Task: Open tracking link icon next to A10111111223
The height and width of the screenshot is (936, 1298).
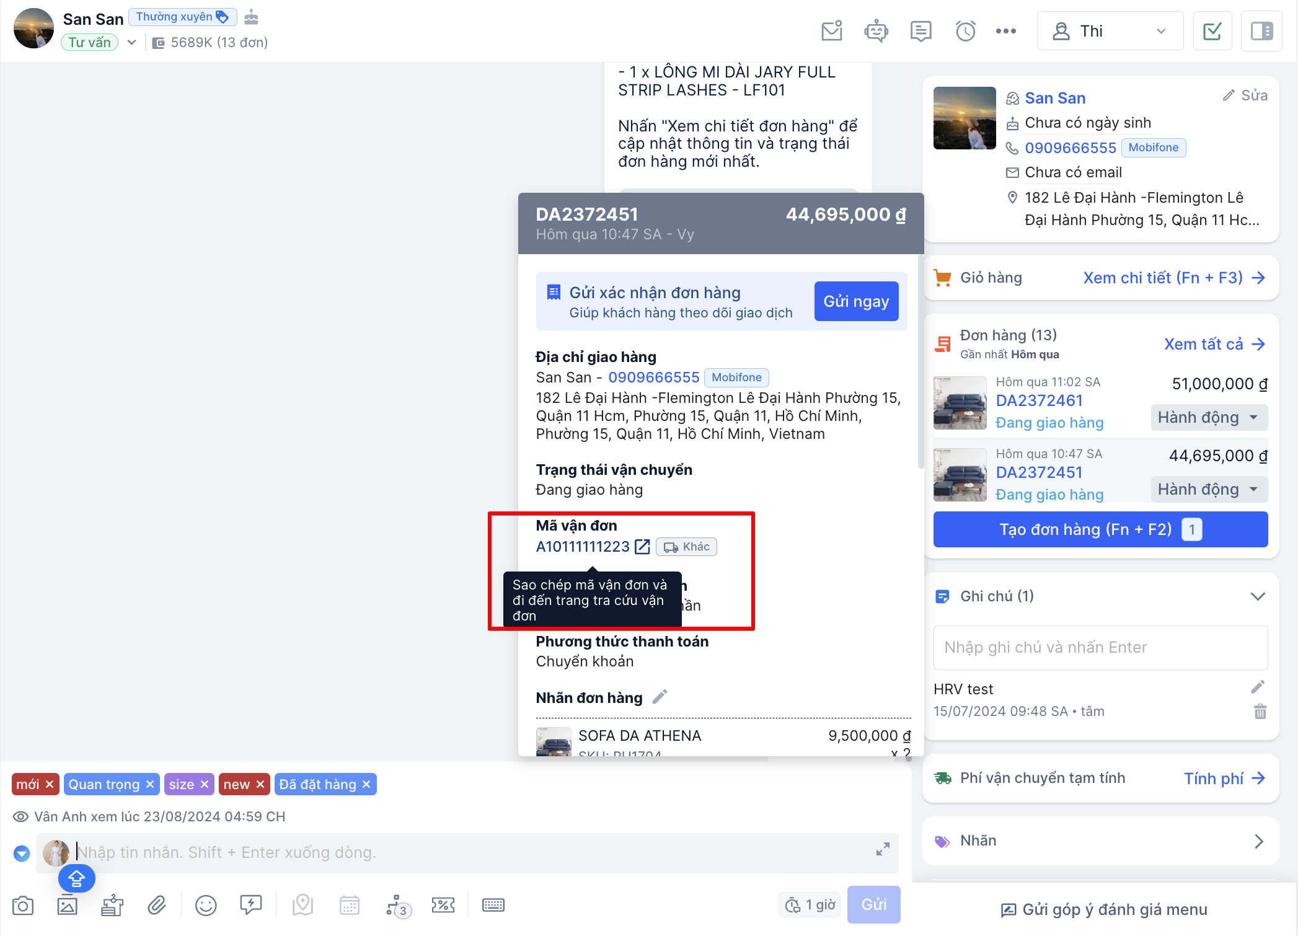Action: pyautogui.click(x=642, y=547)
